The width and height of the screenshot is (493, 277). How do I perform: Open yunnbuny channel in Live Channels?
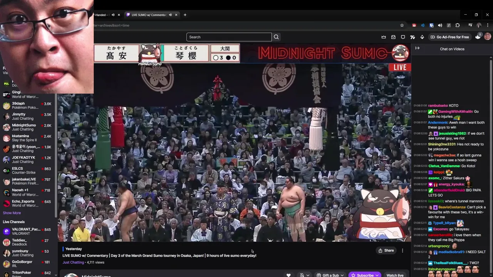coord(28,253)
